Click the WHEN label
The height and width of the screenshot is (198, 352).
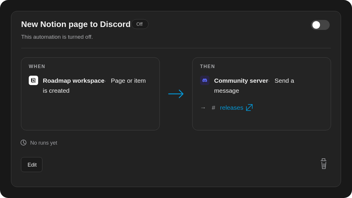click(37, 67)
